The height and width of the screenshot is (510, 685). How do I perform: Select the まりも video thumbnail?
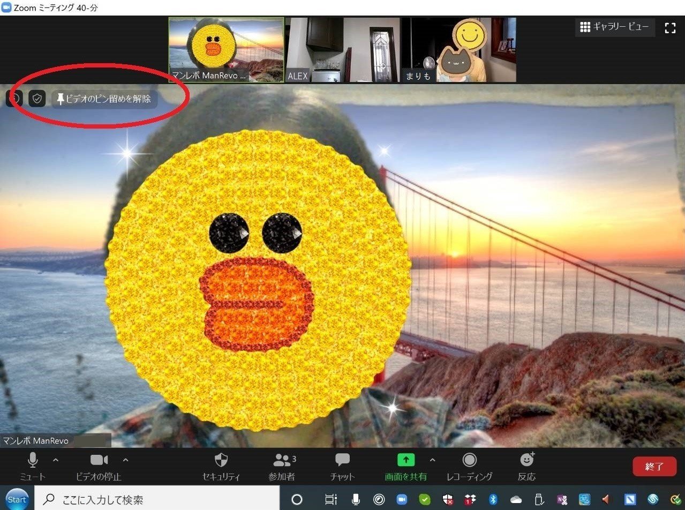[458, 50]
